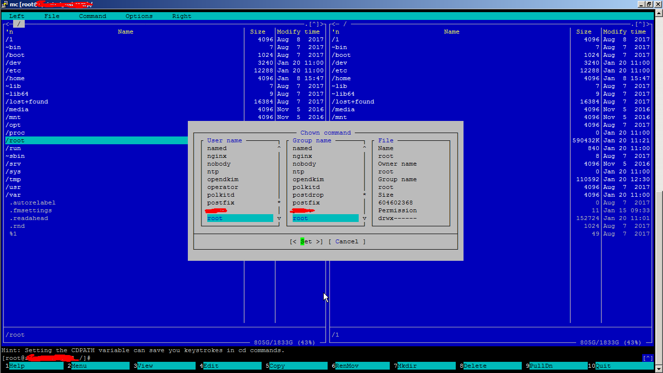Click scroll-up caret in Group name list
Screen dimensions: 663x373
(365, 148)
